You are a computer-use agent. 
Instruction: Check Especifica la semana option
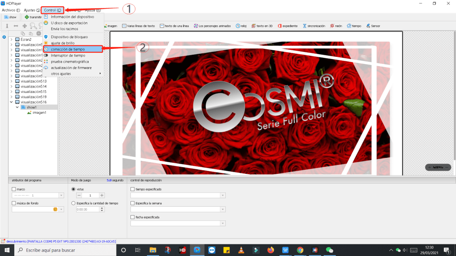[x=133, y=203]
